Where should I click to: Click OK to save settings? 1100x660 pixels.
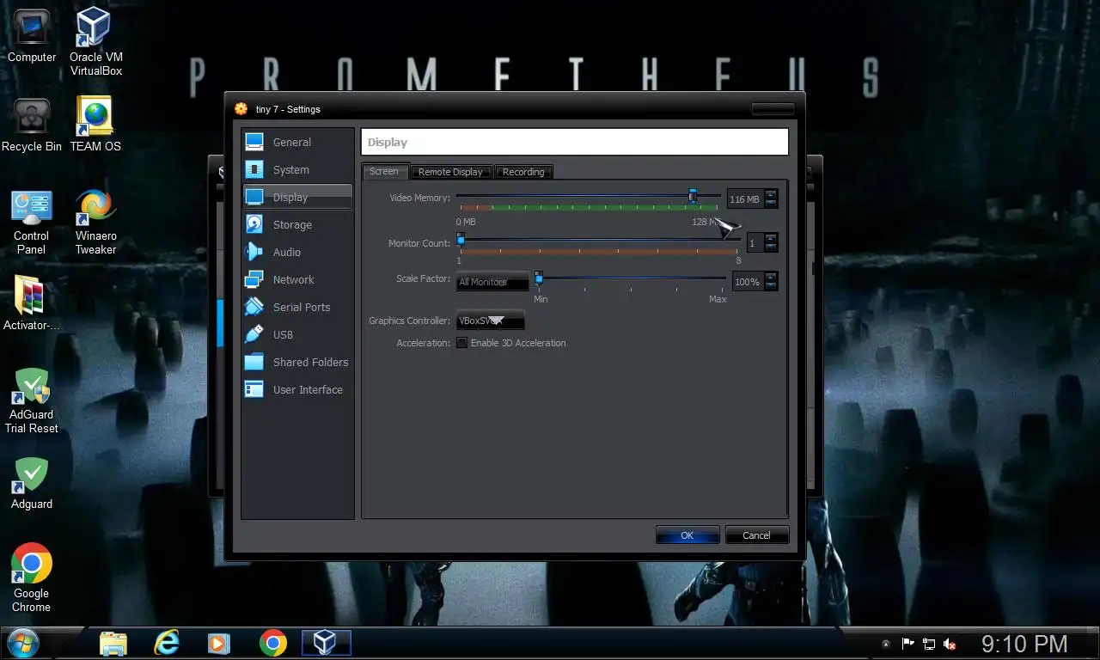pyautogui.click(x=687, y=535)
